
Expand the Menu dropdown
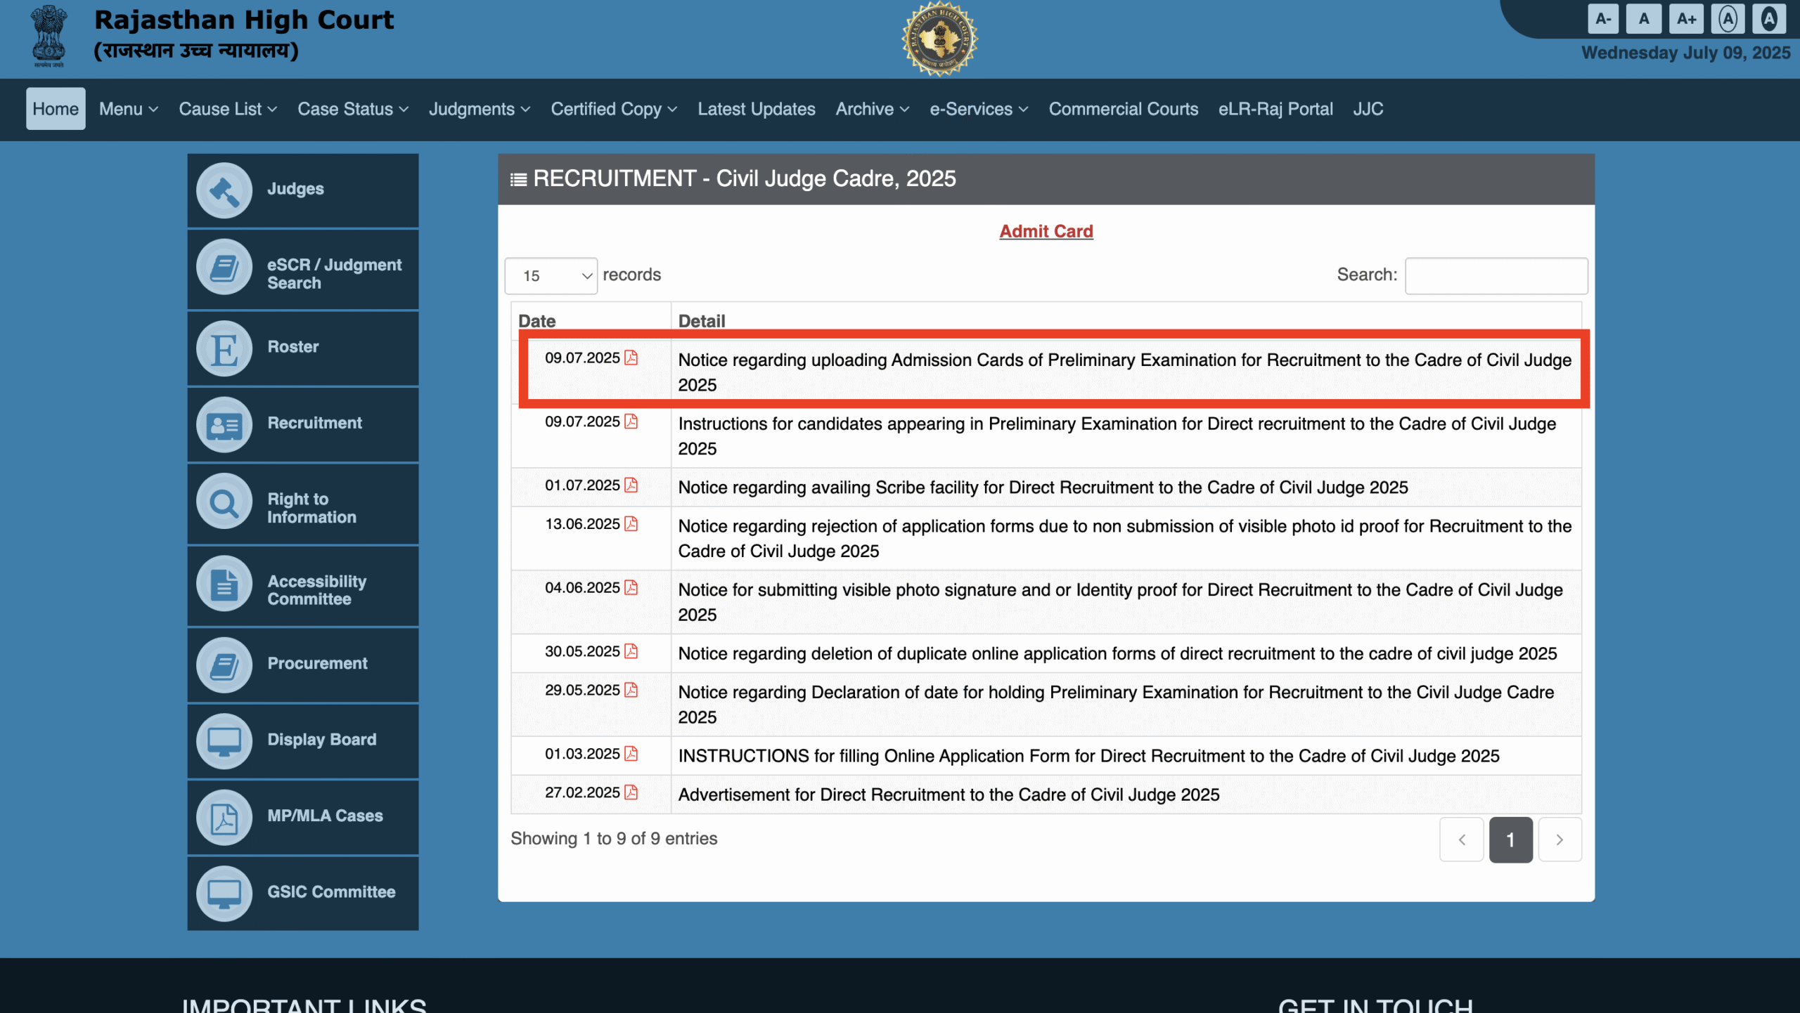point(129,109)
